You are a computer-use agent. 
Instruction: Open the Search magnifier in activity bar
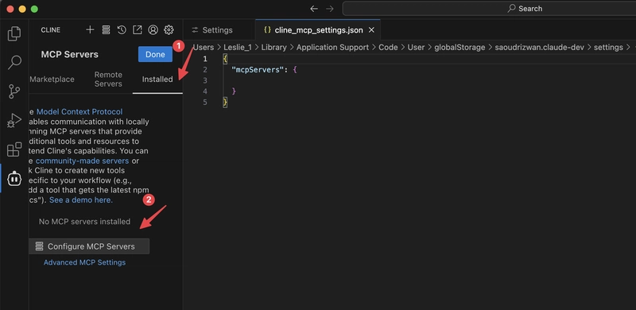[x=14, y=63]
